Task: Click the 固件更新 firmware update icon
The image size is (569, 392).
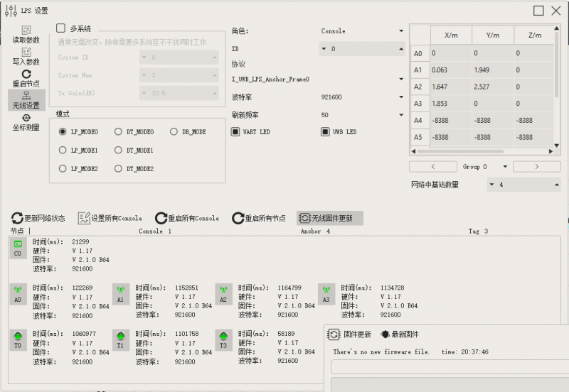Action: pyautogui.click(x=334, y=334)
